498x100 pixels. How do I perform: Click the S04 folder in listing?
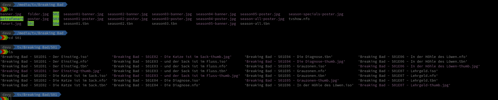pyautogui.click(x=56, y=24)
